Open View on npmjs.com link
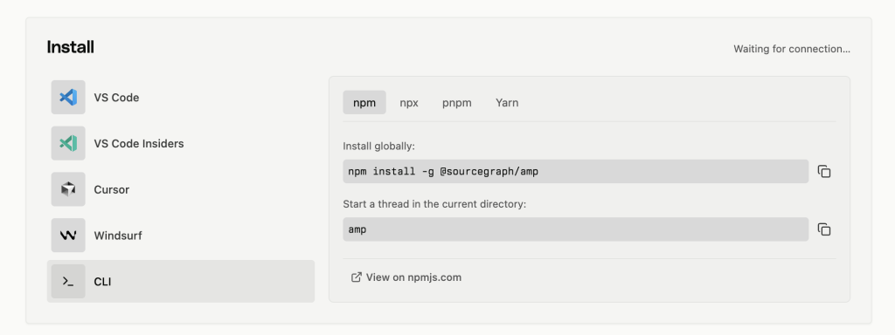The height and width of the screenshot is (335, 895). [x=413, y=277]
